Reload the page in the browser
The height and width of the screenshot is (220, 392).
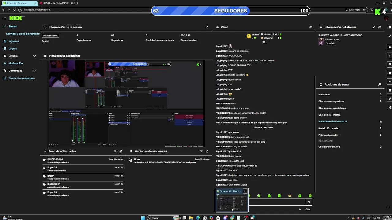click(x=14, y=10)
